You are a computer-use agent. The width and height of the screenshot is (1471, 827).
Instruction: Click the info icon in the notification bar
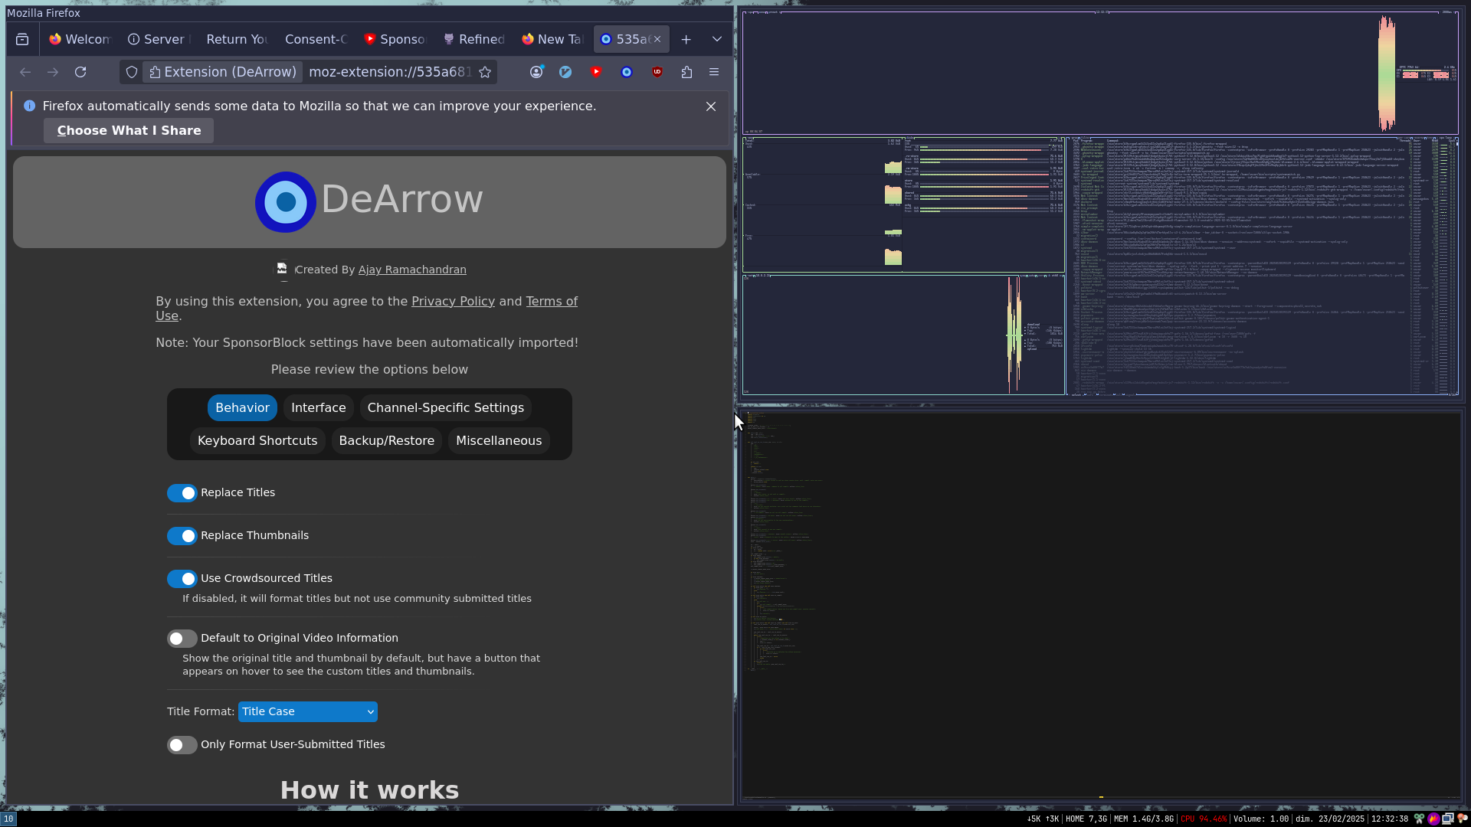point(29,106)
